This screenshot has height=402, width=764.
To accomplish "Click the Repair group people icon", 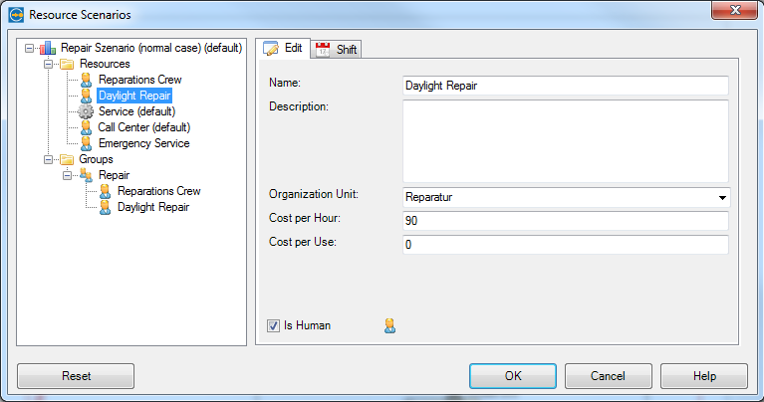I will click(86, 175).
